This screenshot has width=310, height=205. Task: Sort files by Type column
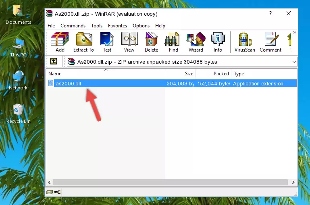tap(264, 74)
